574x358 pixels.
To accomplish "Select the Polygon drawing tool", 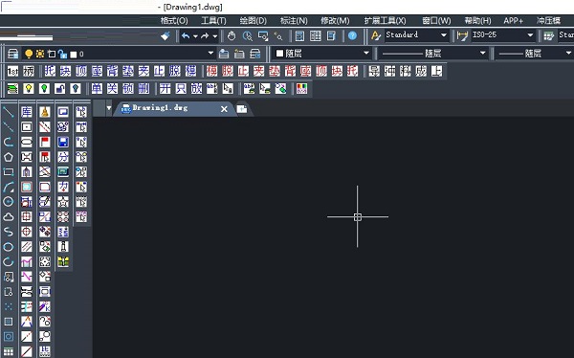I will pyautogui.click(x=8, y=157).
